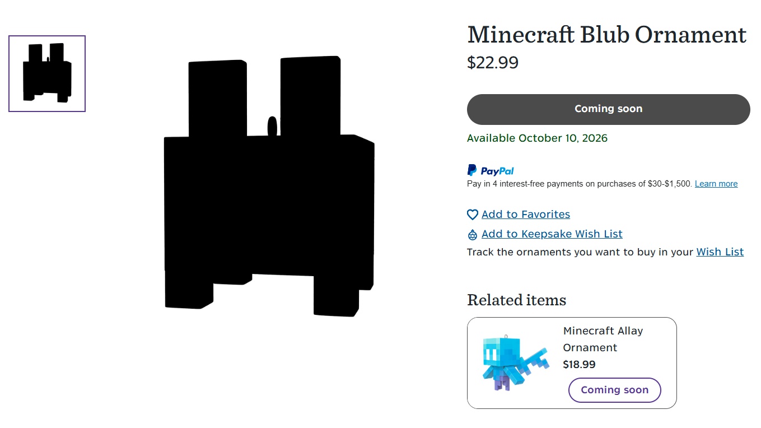Open PayPal Learn more link
761x428 pixels.
716,184
